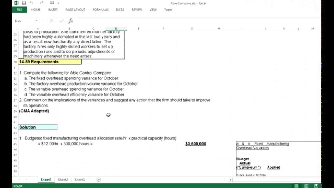The width and height of the screenshot is (334, 188).
Task: Save the workbook with the floppy disk icon
Action: point(24,3)
